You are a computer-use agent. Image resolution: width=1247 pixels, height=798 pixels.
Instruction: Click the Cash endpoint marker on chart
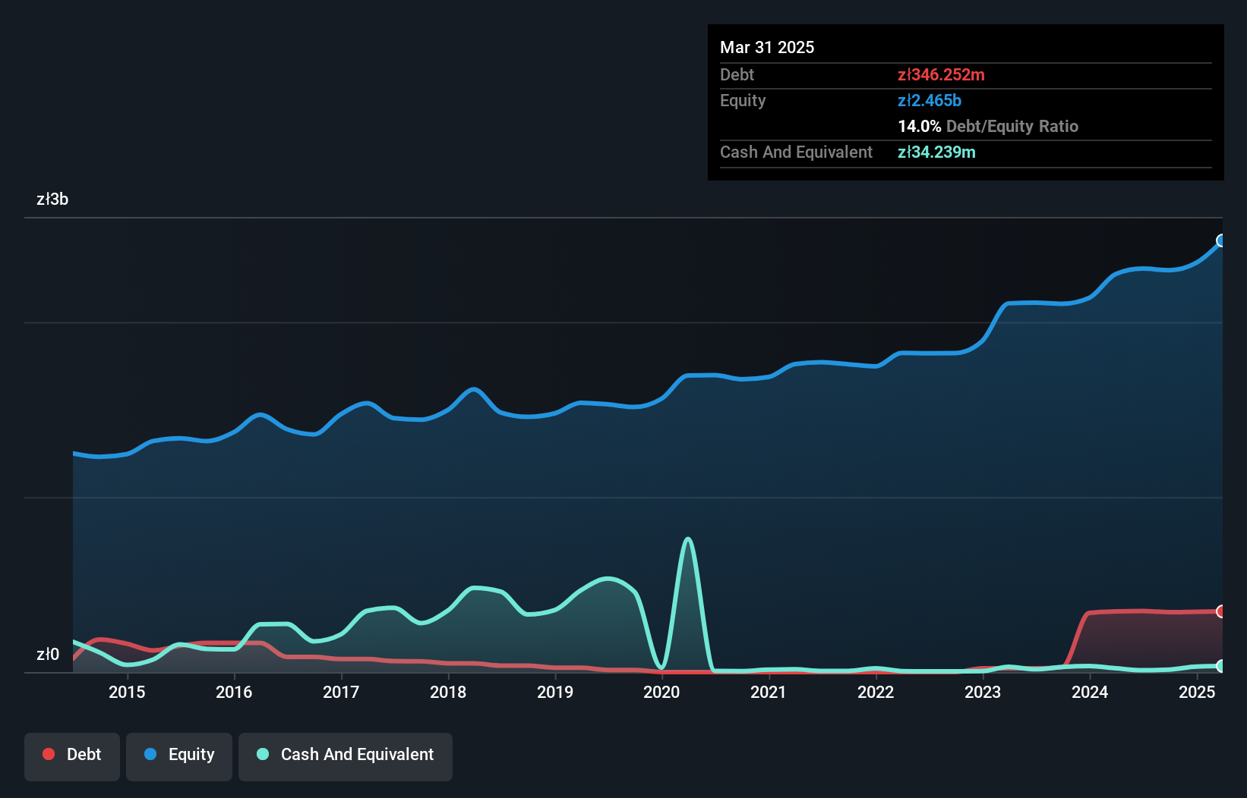coord(1221,666)
